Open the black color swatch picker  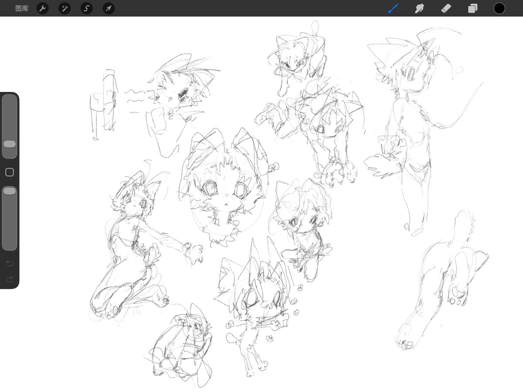(499, 8)
